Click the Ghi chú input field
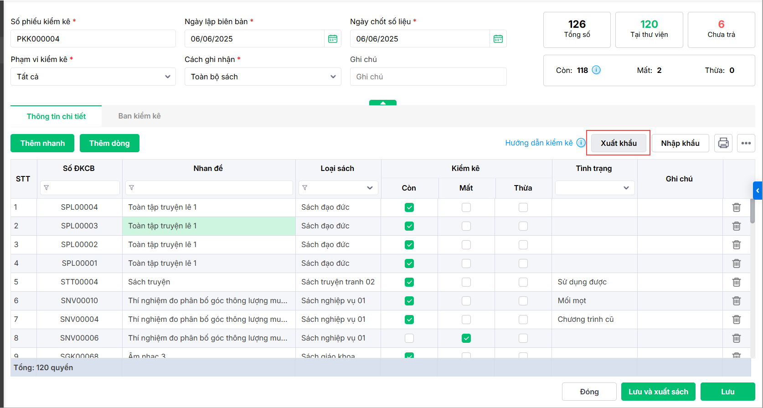 [x=428, y=77]
